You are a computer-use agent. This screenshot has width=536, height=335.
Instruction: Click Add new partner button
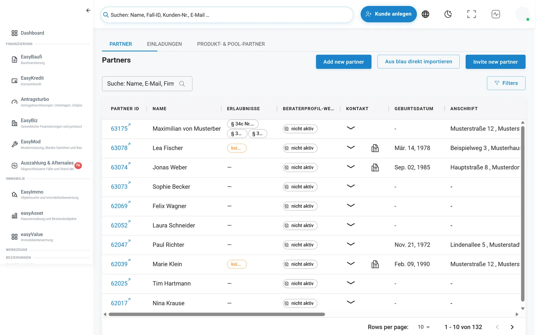[x=344, y=62]
